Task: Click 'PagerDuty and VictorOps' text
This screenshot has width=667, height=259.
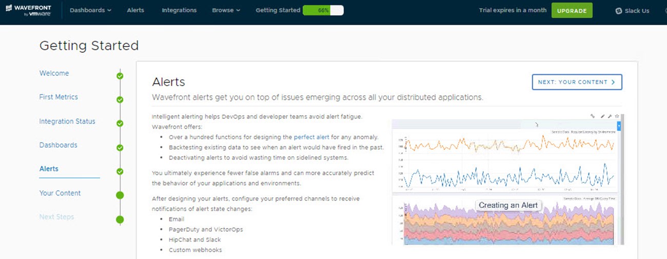Action: click(x=206, y=229)
